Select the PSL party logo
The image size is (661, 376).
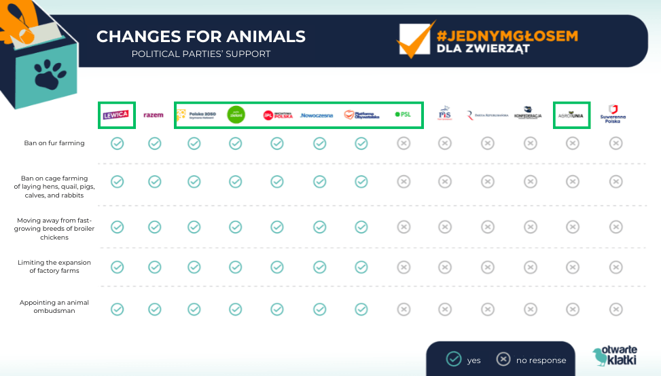coord(403,114)
